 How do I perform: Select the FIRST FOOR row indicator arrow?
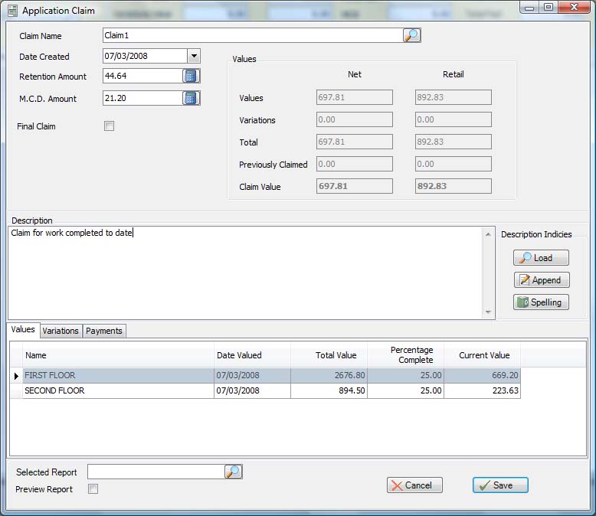[x=16, y=376]
